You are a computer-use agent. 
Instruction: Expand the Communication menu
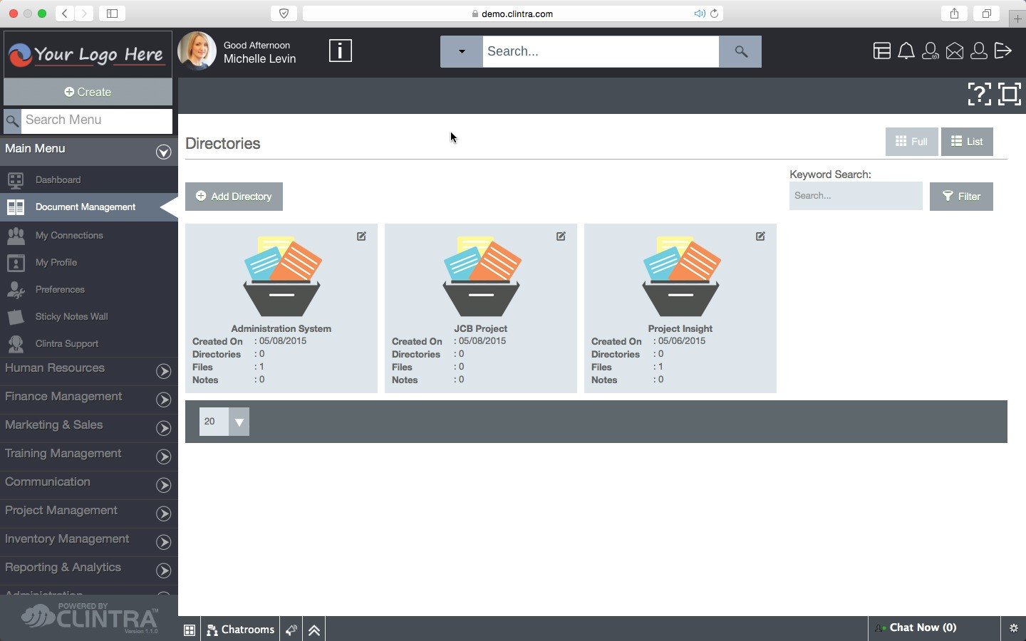(x=164, y=485)
